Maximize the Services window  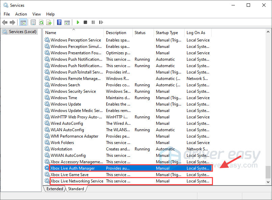point(248,5)
